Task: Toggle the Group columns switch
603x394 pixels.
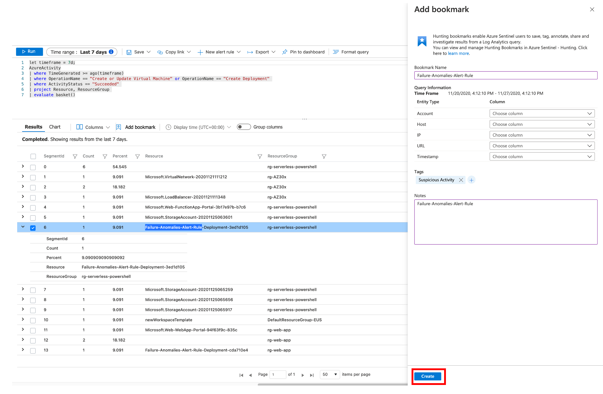Action: tap(244, 127)
